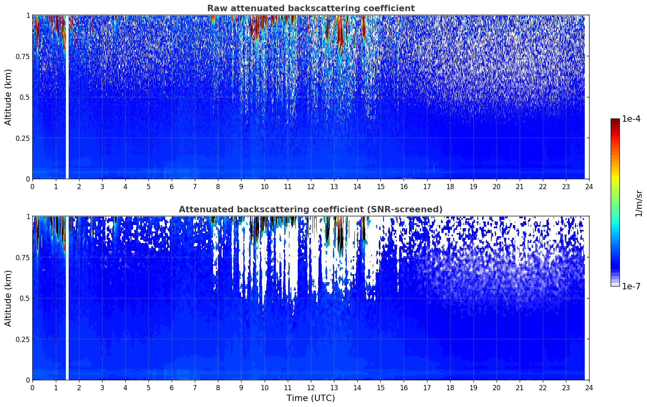647x407 pixels.
Task: Click time tick '12' under raw plot
Action: click(311, 186)
